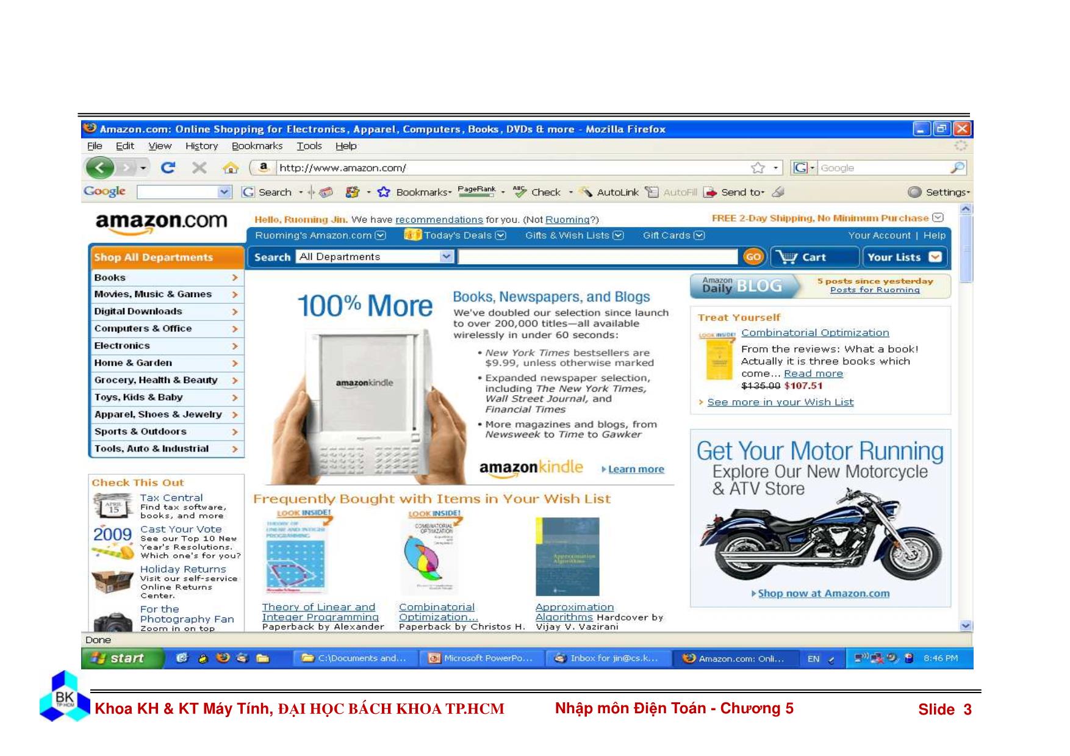Expand Books department arrow

coord(235,278)
